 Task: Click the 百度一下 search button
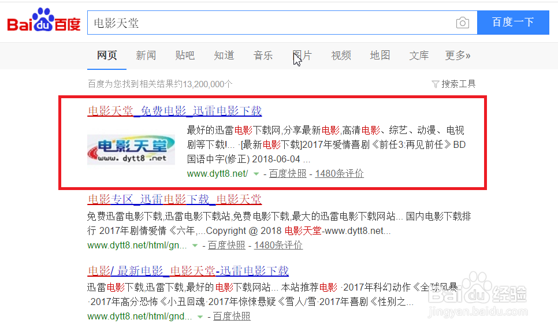[513, 23]
